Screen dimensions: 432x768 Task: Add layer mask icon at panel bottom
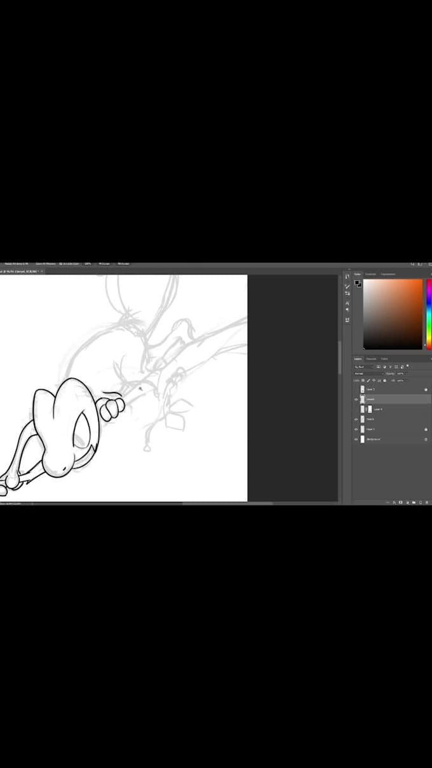[400, 502]
